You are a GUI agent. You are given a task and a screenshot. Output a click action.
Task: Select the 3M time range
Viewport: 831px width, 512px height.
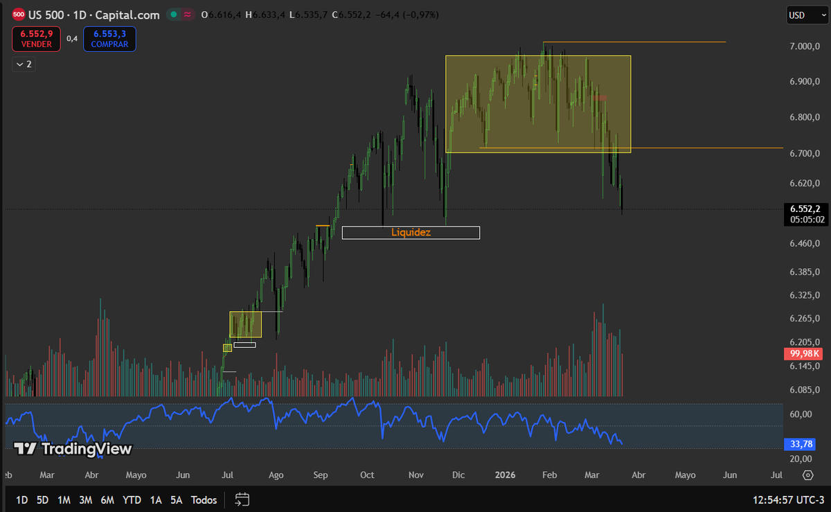click(x=86, y=500)
